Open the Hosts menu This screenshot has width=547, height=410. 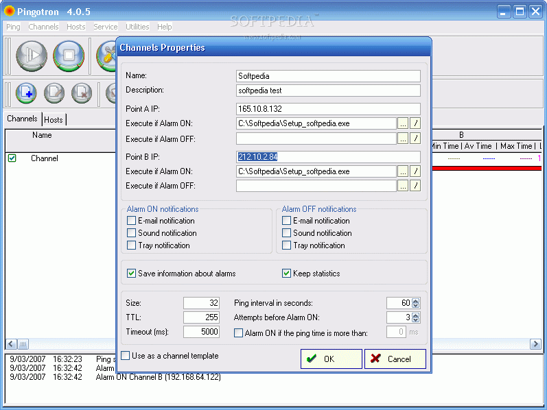pos(75,27)
